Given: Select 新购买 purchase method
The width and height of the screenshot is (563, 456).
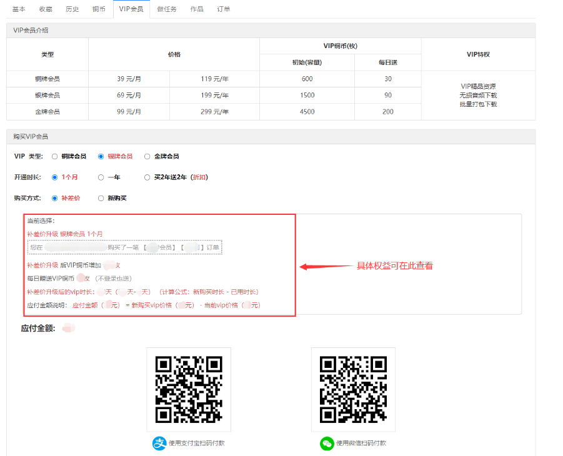Looking at the screenshot, I should click(x=101, y=198).
